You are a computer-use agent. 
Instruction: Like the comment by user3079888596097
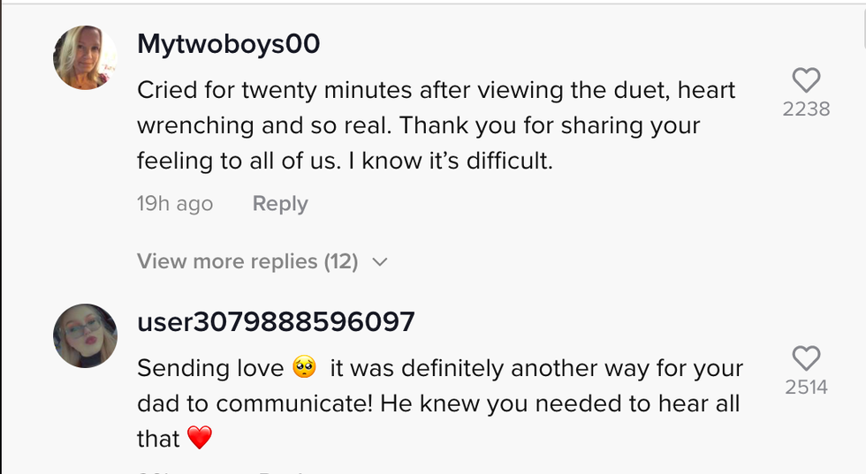pos(806,357)
